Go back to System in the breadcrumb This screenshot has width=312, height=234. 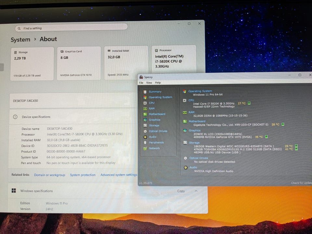(20, 40)
